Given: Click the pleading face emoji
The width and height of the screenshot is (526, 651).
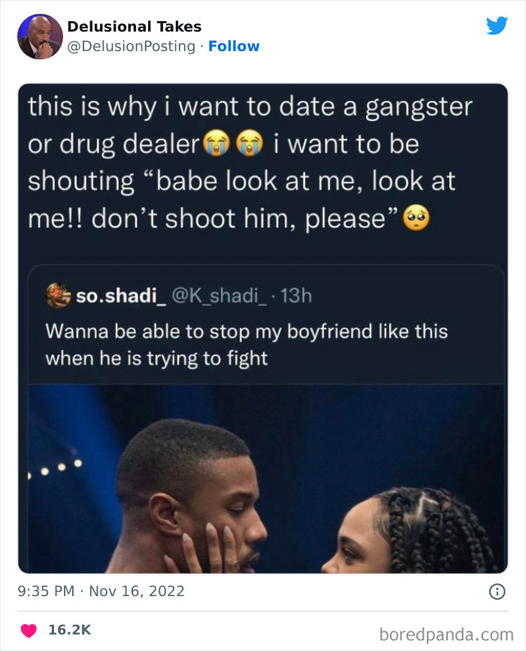Looking at the screenshot, I should (x=416, y=218).
